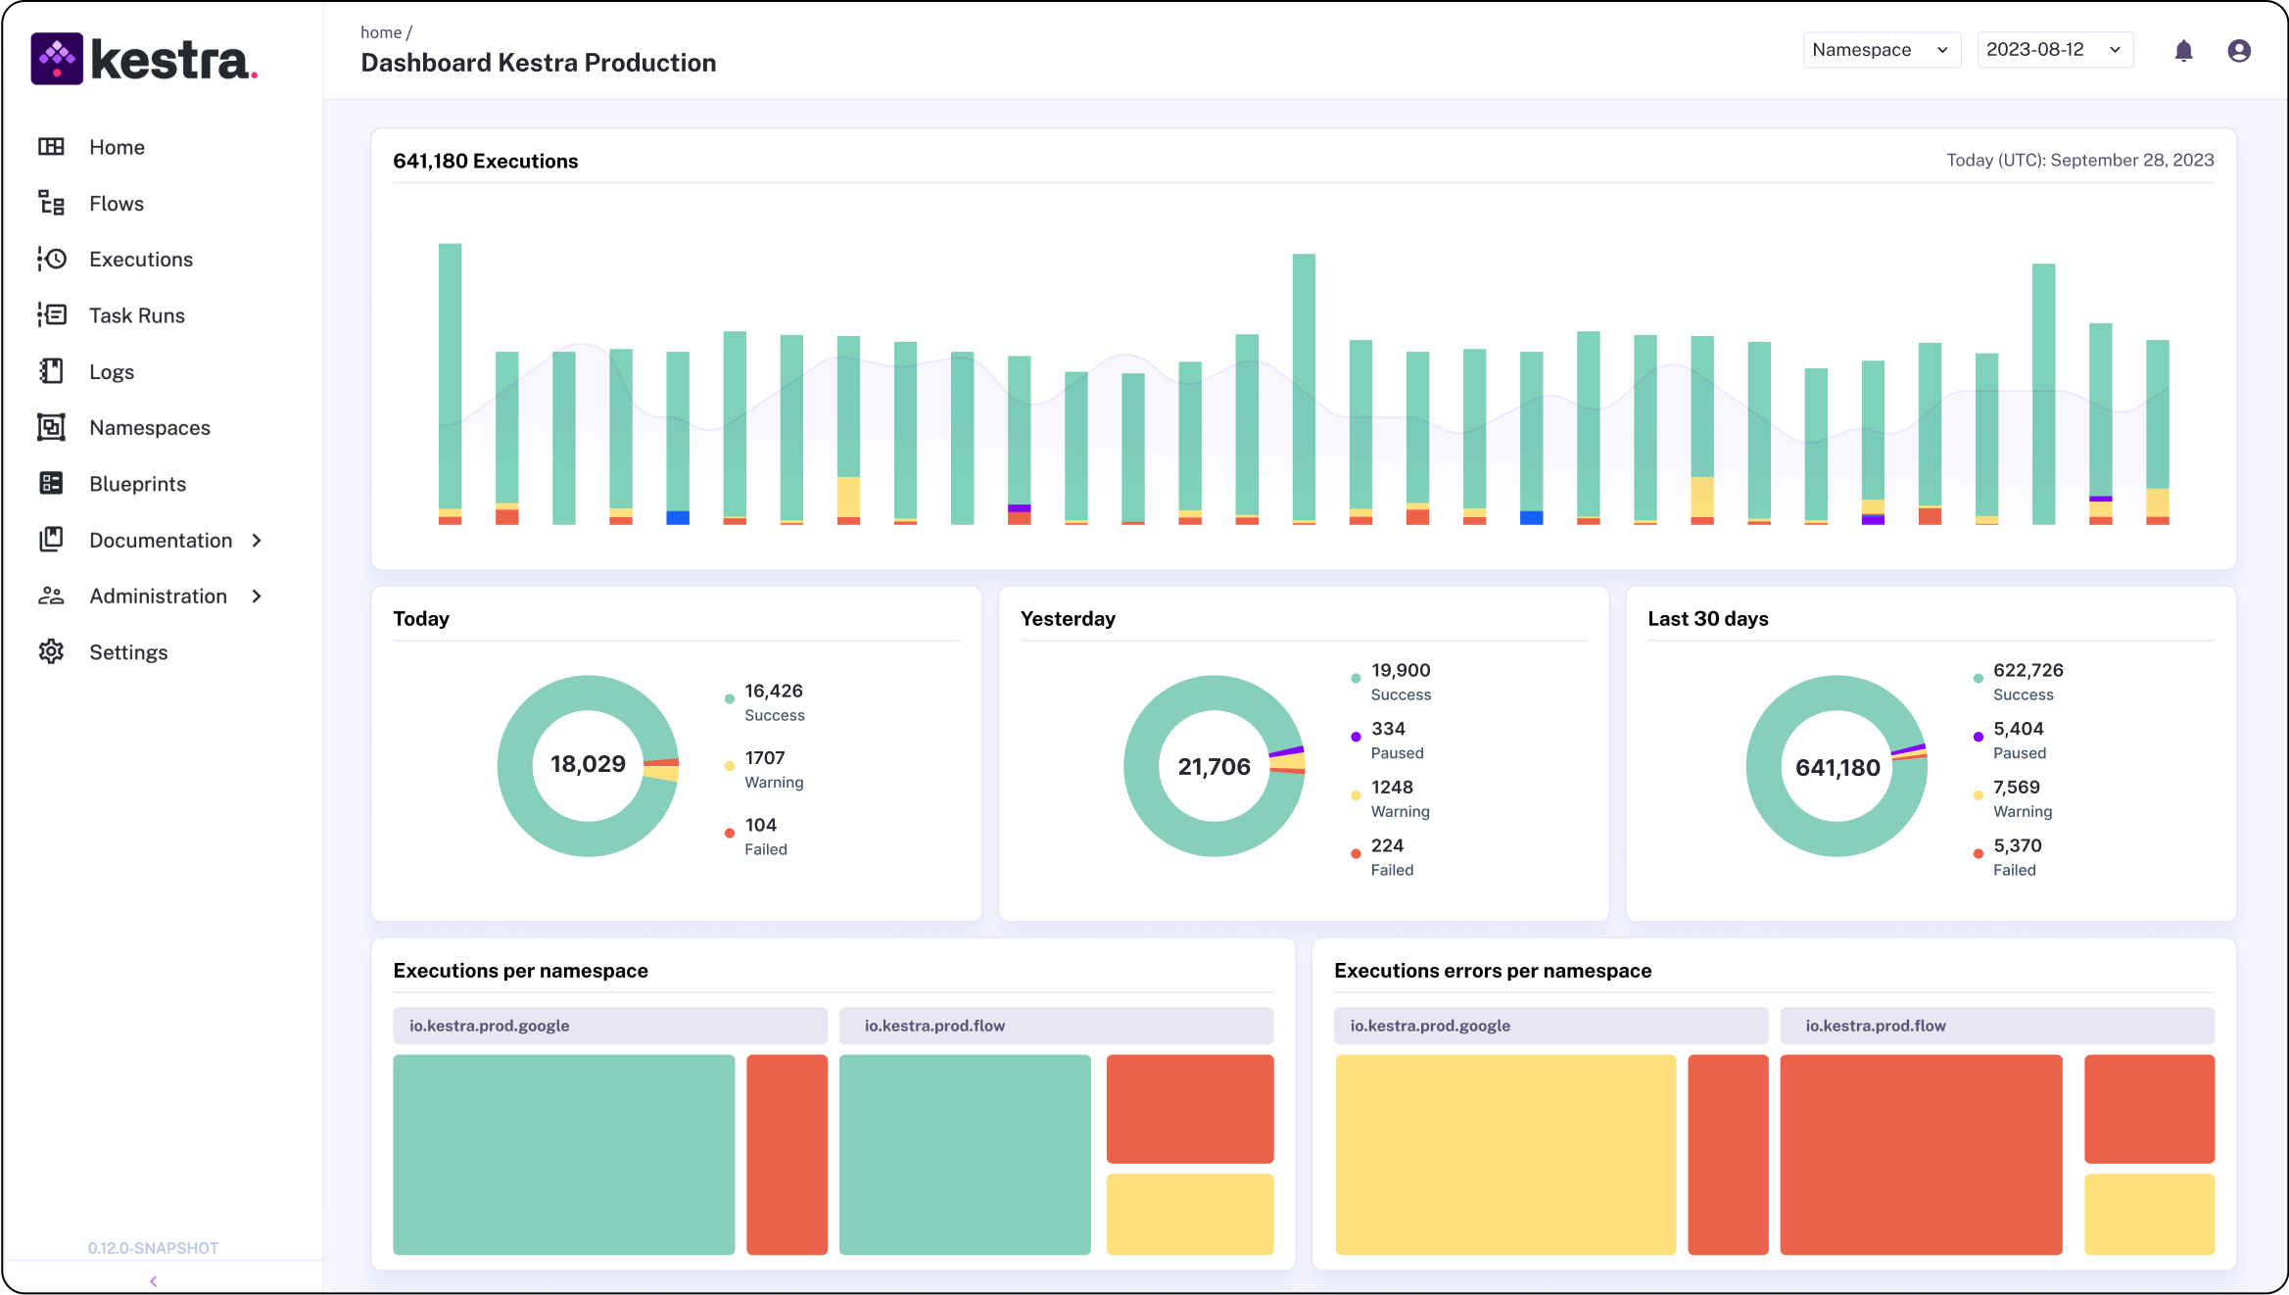Click the Settings gear icon
Screen dimensions: 2289x1295
coord(51,651)
